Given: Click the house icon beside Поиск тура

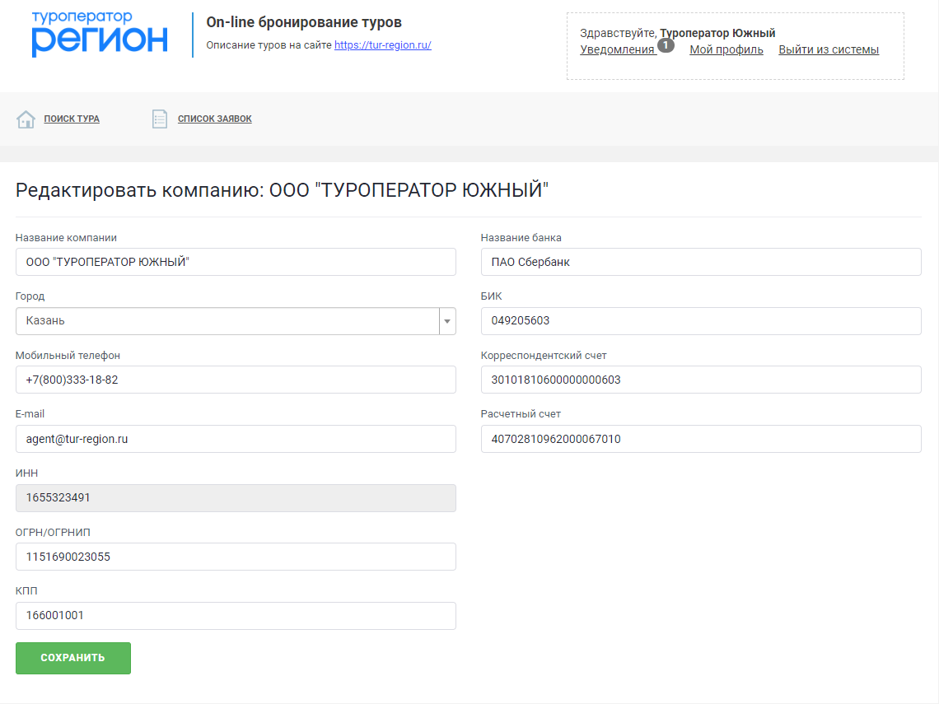Looking at the screenshot, I should point(26,119).
